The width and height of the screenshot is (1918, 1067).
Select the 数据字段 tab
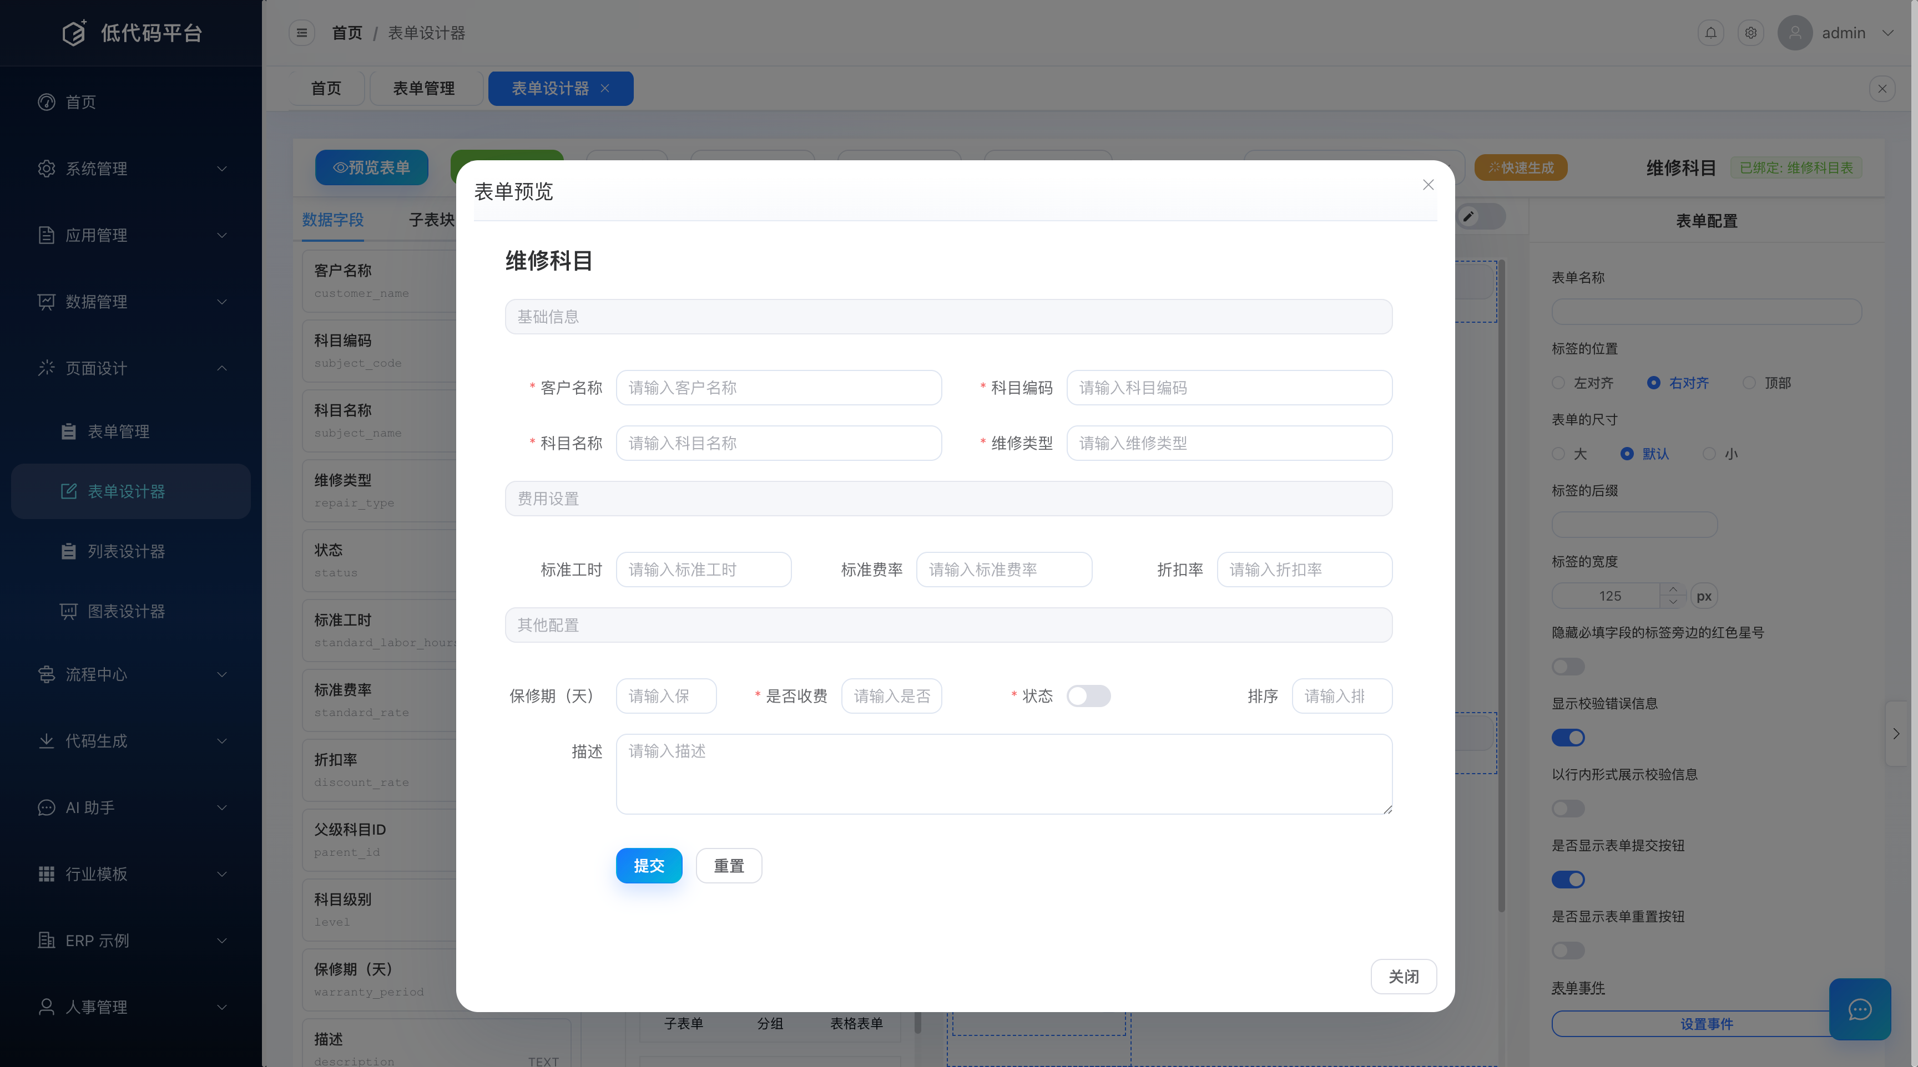(333, 220)
